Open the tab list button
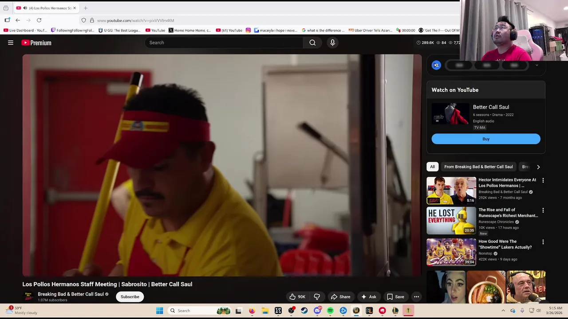 coord(6,8)
